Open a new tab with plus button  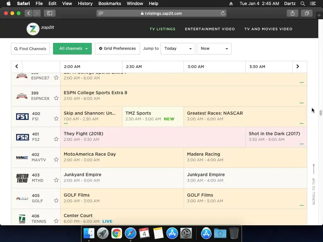[319, 15]
